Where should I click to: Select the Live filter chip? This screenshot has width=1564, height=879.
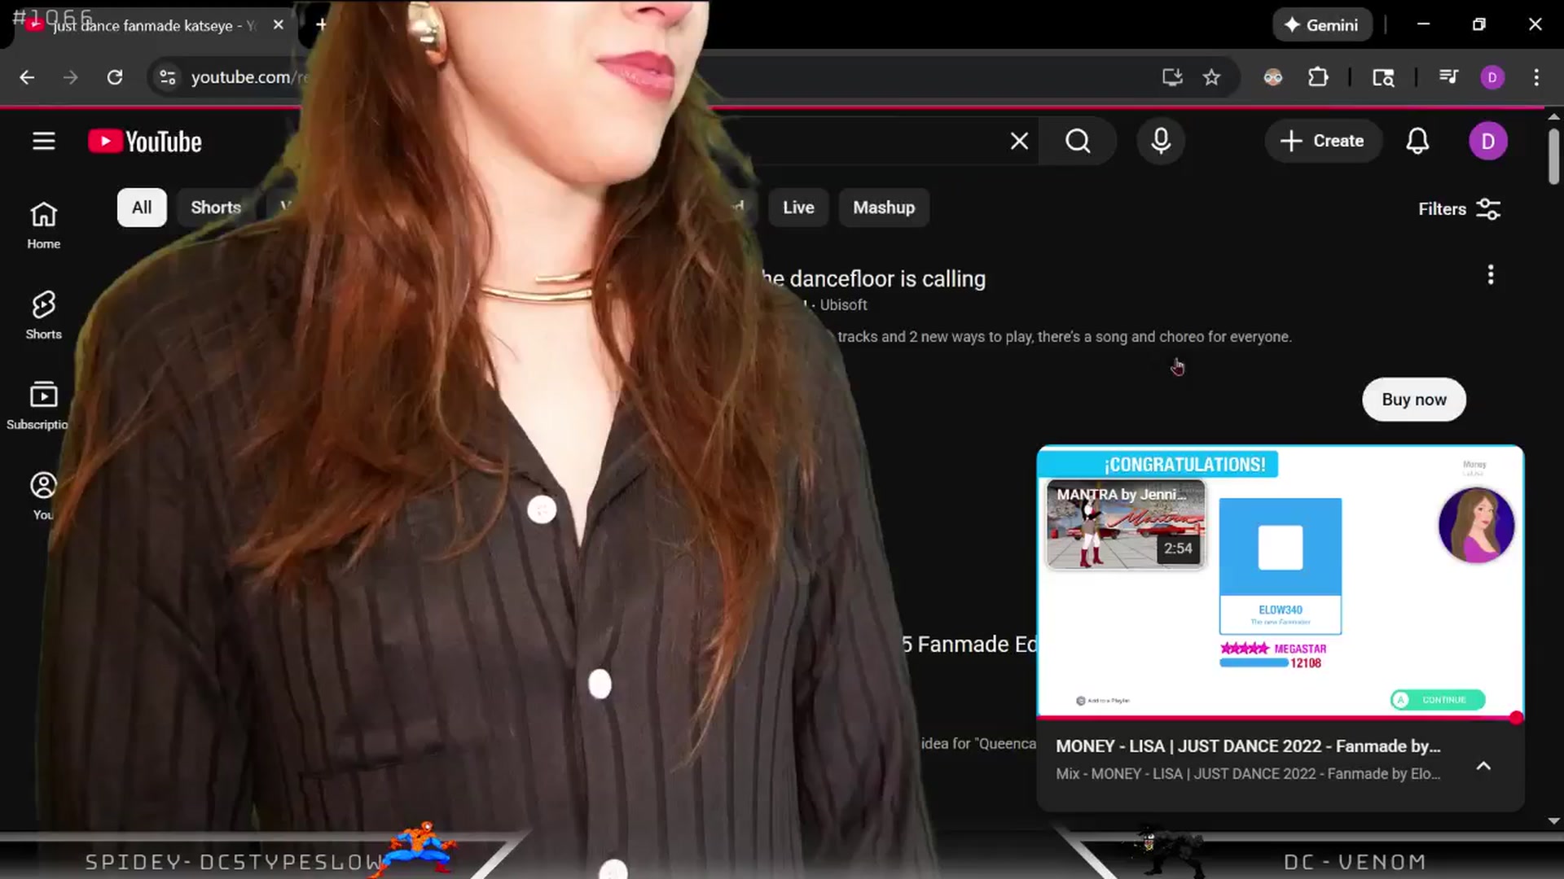click(x=798, y=208)
